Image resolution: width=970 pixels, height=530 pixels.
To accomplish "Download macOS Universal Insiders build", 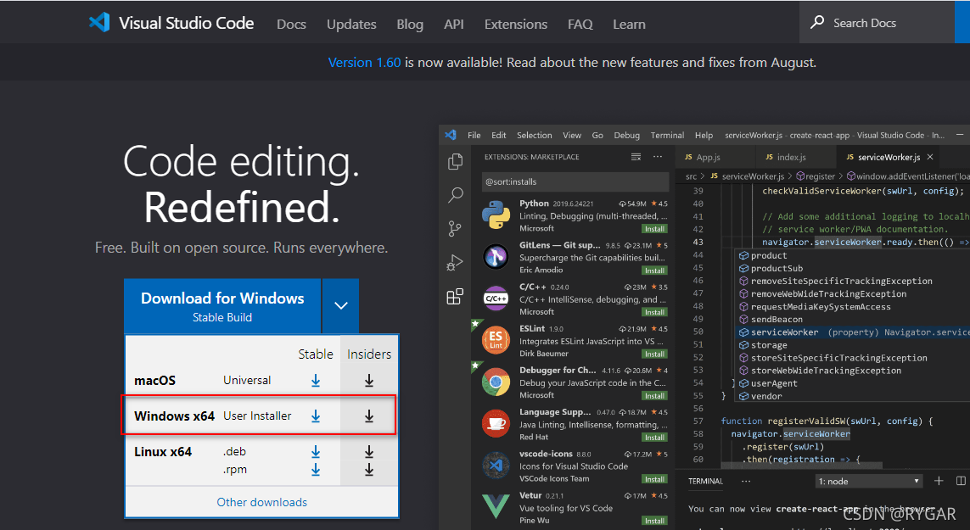I will 368,381.
